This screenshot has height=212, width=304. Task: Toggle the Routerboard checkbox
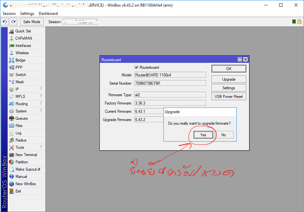136,67
